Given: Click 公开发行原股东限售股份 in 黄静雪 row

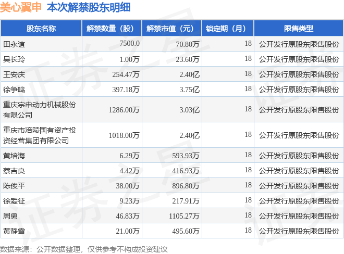Looking at the screenshot, I should pyautogui.click(x=299, y=231).
